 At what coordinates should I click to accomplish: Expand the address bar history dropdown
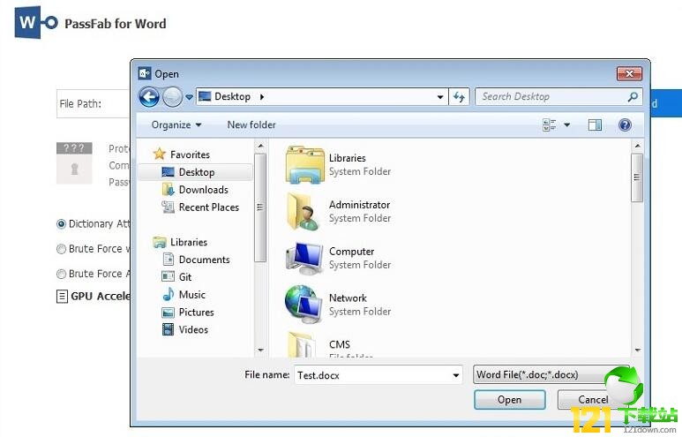[440, 97]
